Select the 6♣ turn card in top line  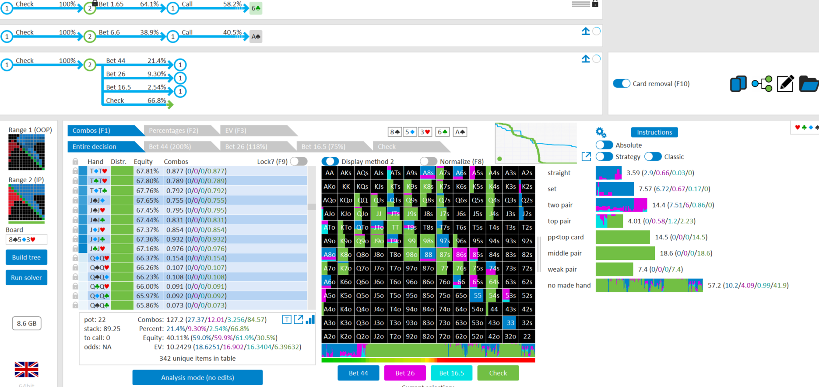pos(256,8)
